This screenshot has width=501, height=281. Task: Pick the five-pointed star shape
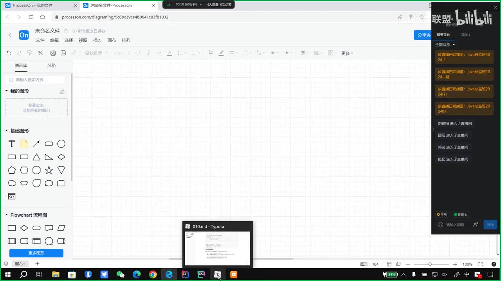(x=49, y=170)
